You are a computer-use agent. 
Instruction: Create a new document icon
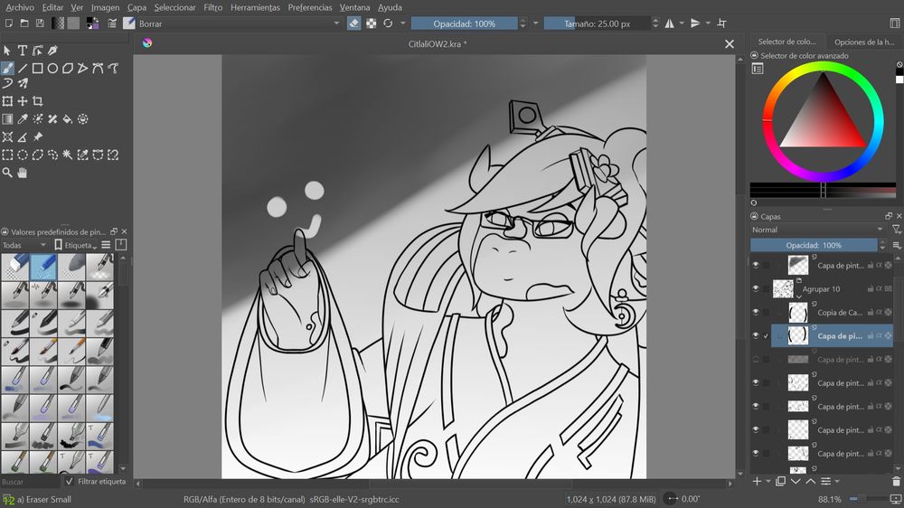pos(9,24)
